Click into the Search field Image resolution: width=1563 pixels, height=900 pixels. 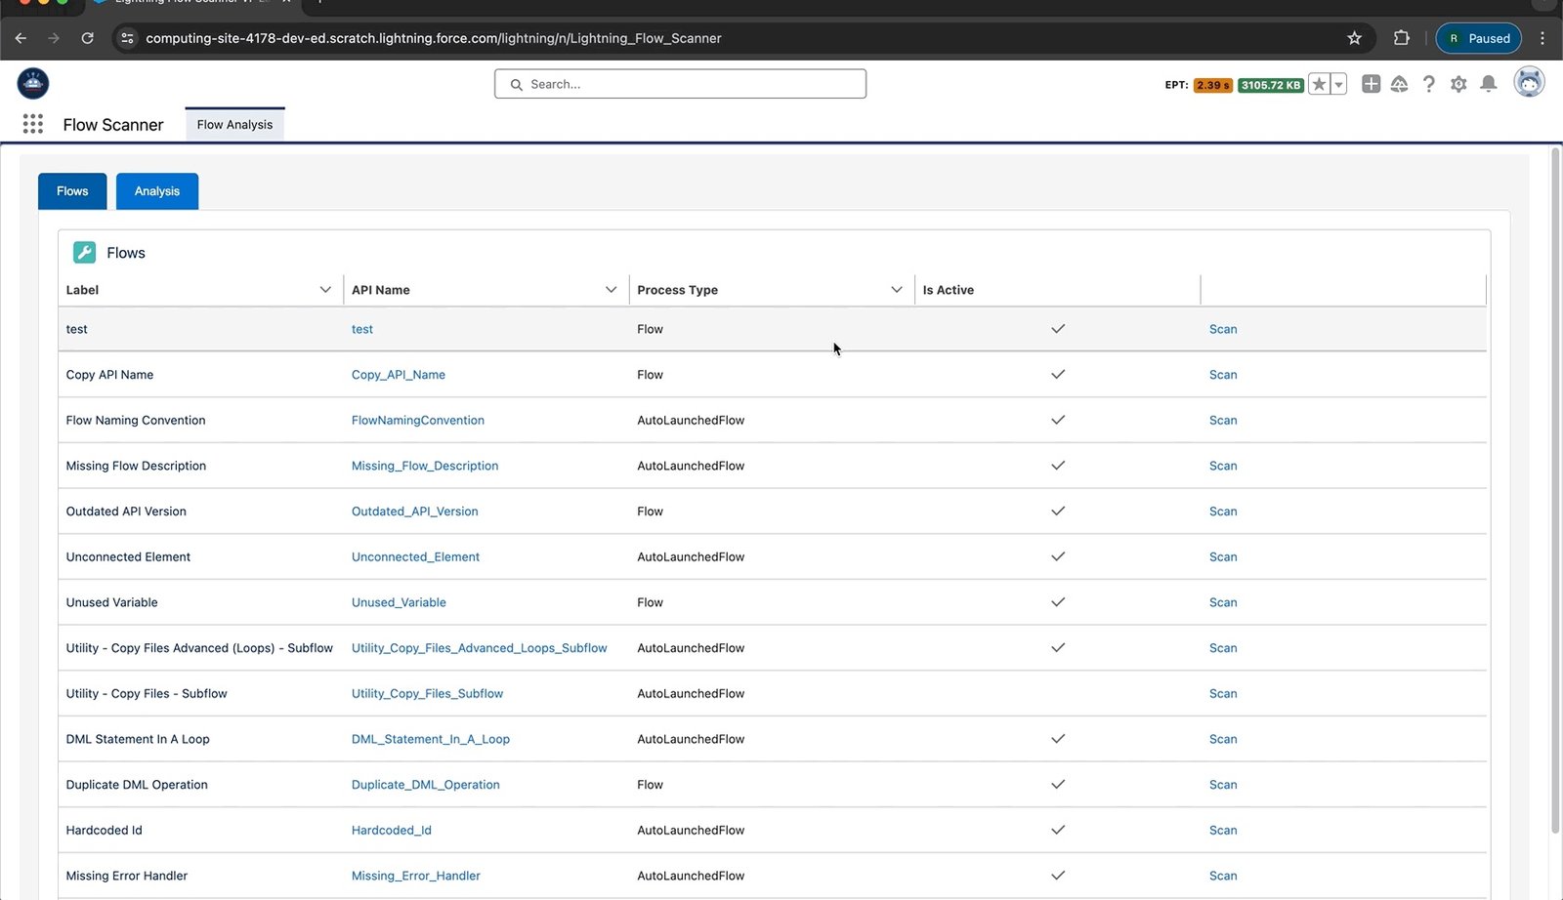680,84
